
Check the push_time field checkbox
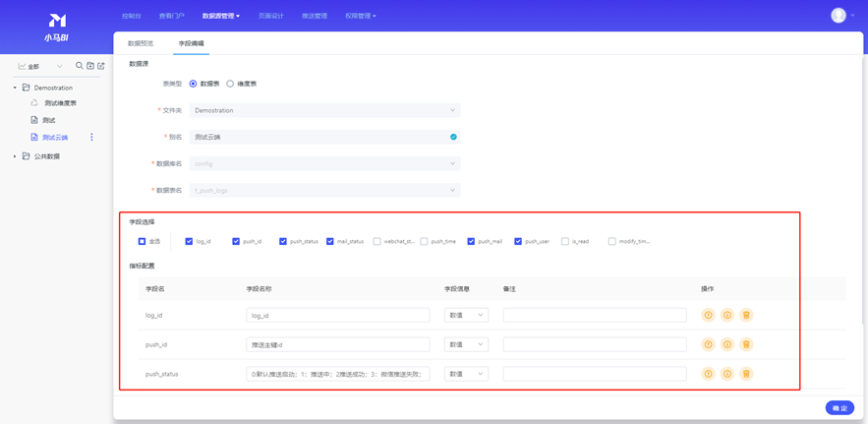click(425, 241)
